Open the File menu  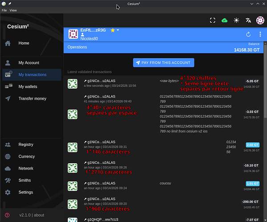coord(4,10)
